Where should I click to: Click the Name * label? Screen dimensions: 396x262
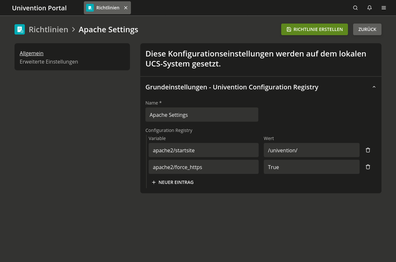(x=153, y=103)
